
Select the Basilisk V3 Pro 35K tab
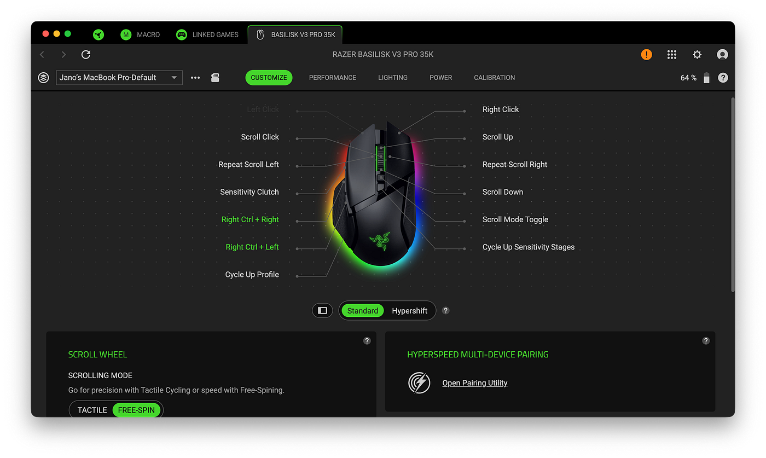(x=295, y=34)
